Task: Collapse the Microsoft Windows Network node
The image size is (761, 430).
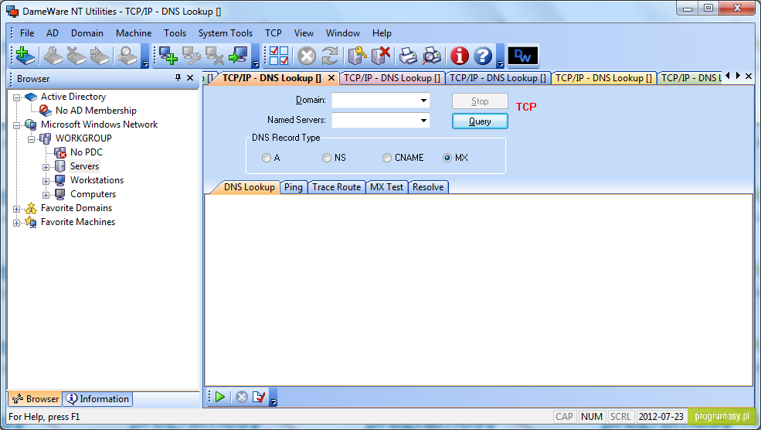Action: click(x=16, y=125)
